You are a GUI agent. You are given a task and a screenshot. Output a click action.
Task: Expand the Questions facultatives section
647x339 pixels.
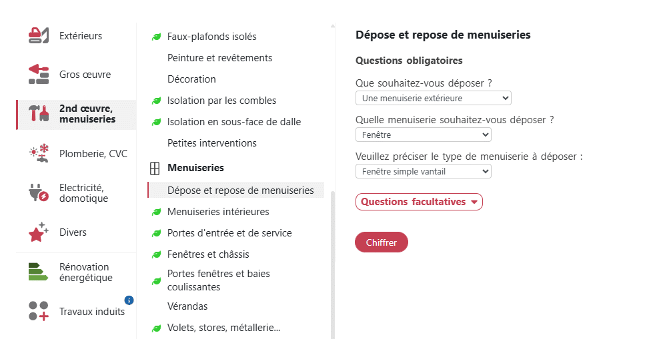click(419, 202)
